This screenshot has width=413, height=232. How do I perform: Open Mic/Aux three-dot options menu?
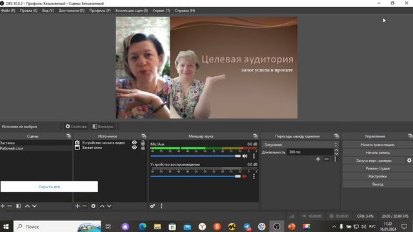[254, 156]
